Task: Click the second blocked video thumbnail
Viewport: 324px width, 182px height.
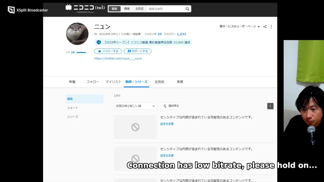Action: [135, 158]
